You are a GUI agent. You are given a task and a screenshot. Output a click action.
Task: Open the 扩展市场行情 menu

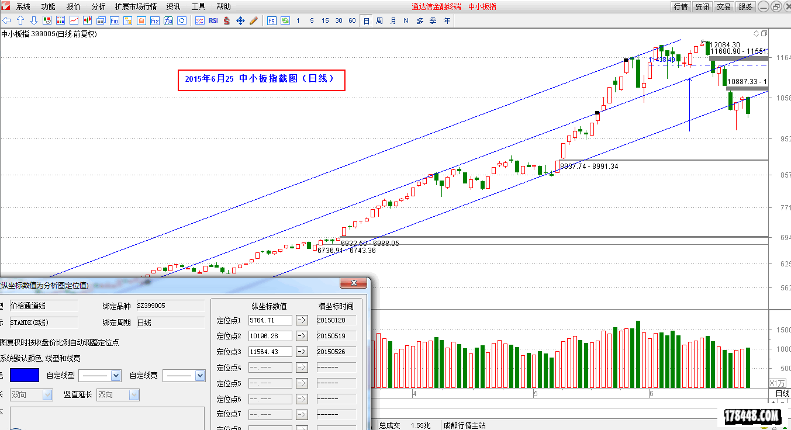pyautogui.click(x=136, y=6)
